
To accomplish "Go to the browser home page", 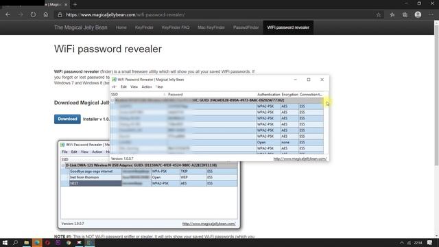I will coord(46,14).
